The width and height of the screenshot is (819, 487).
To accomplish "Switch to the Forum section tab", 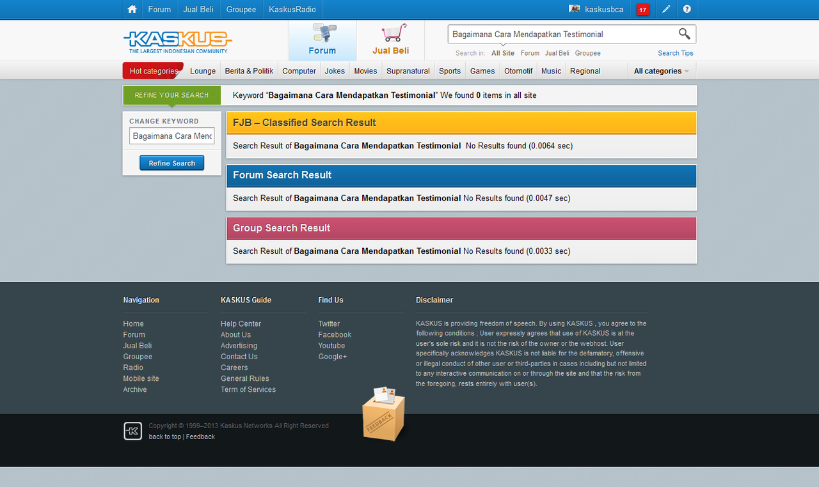I will (x=322, y=40).
